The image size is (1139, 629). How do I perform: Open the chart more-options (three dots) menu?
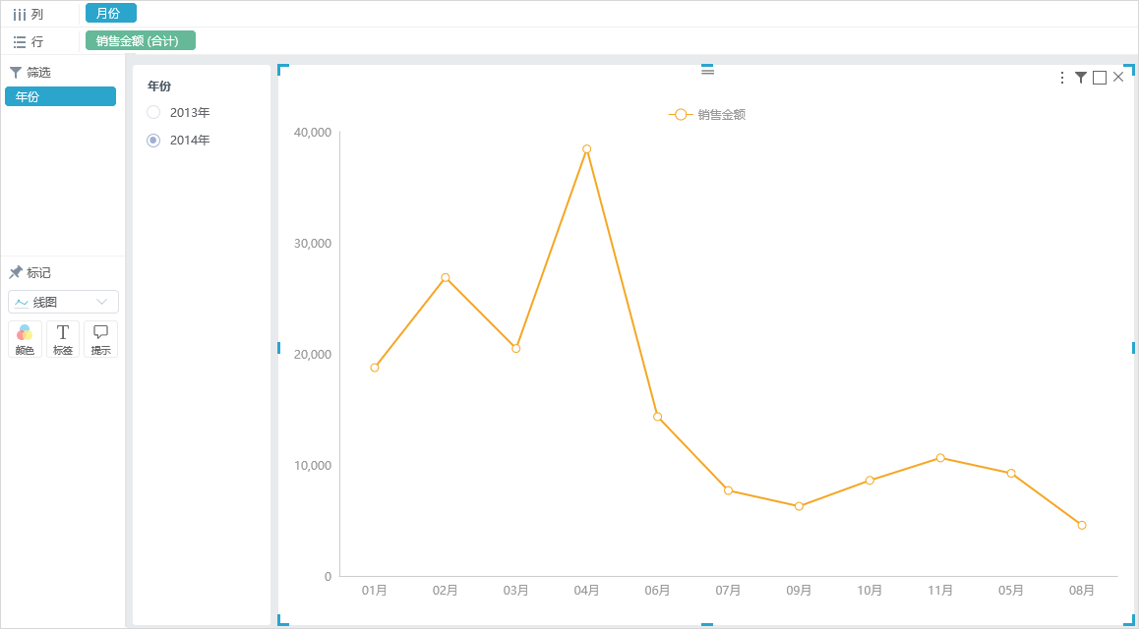(x=1062, y=78)
